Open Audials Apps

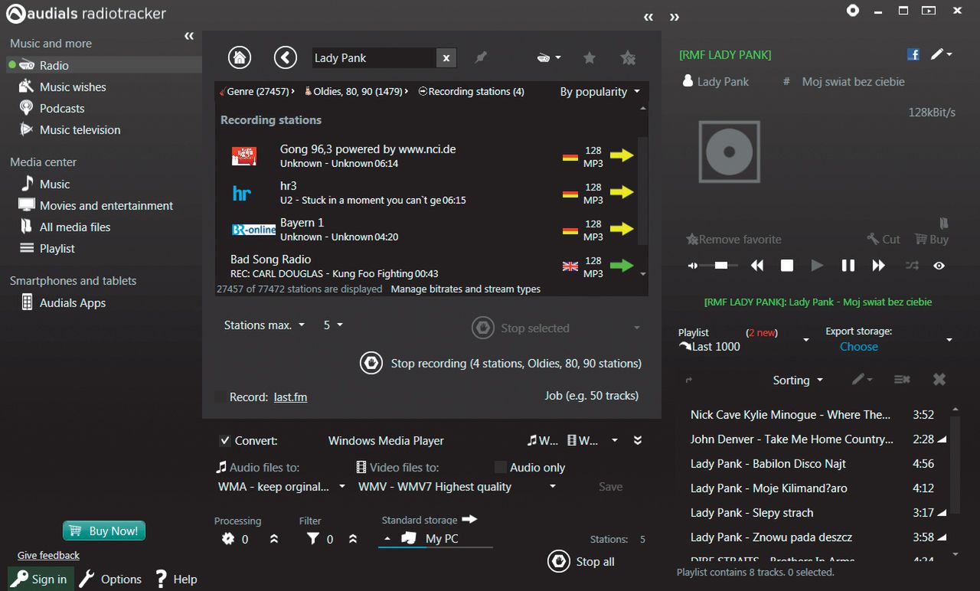[73, 302]
